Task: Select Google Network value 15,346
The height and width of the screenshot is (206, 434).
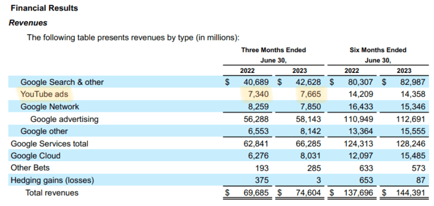Action: [x=413, y=107]
